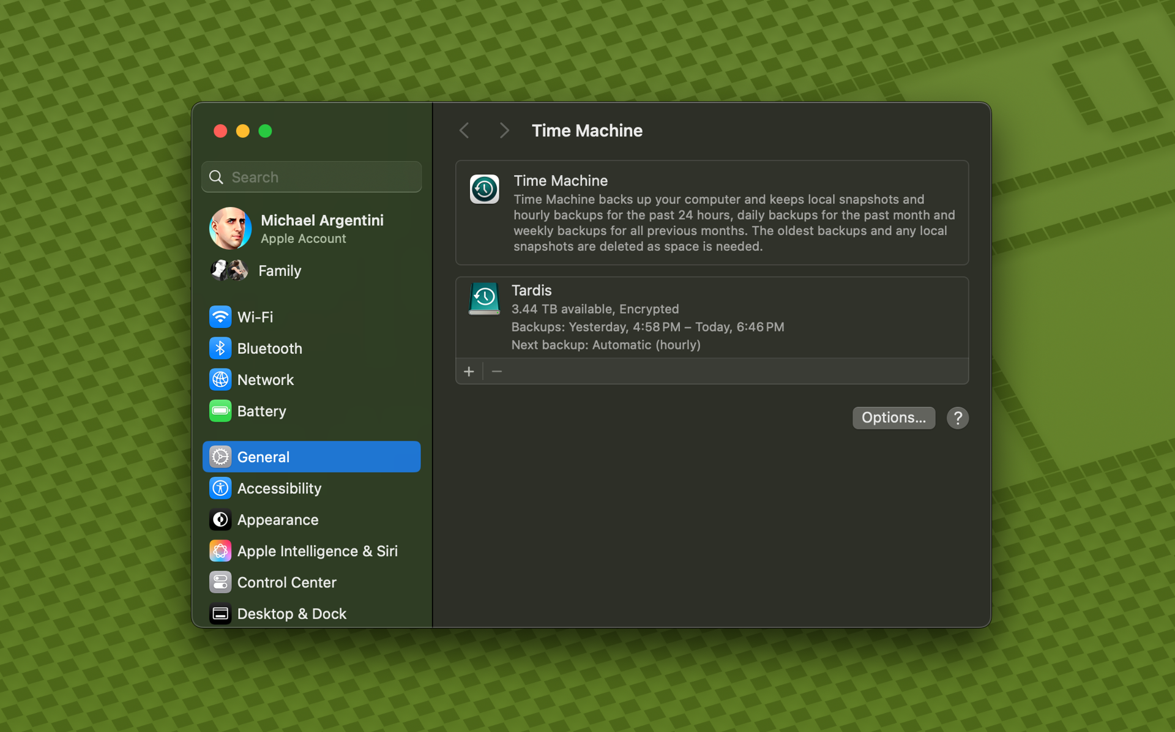
Task: Select General in the sidebar
Action: tap(311, 457)
